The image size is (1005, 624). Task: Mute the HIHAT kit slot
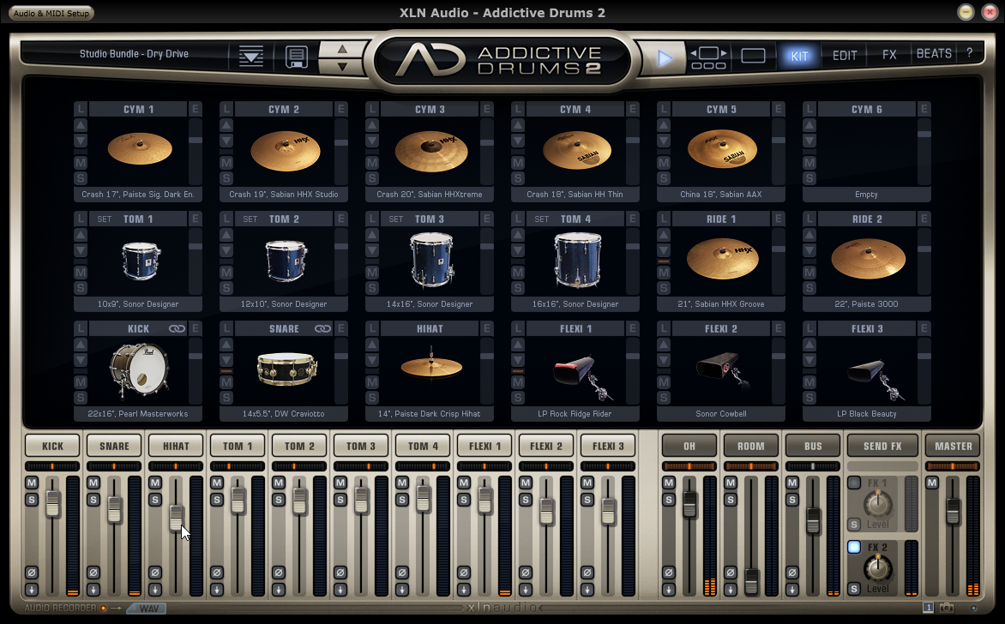tap(372, 382)
